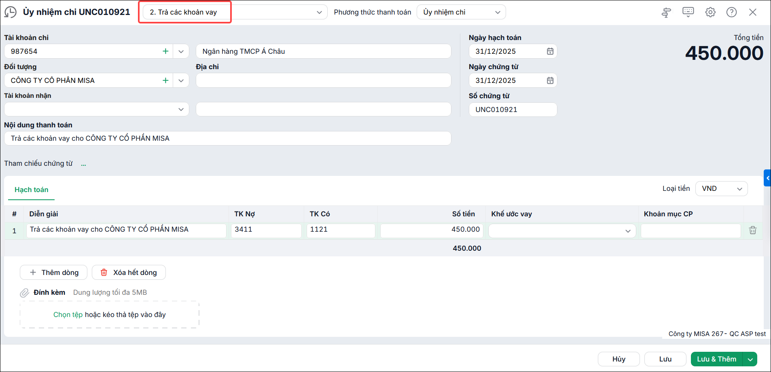Click the Chọn tệp link
The image size is (771, 372).
68,315
